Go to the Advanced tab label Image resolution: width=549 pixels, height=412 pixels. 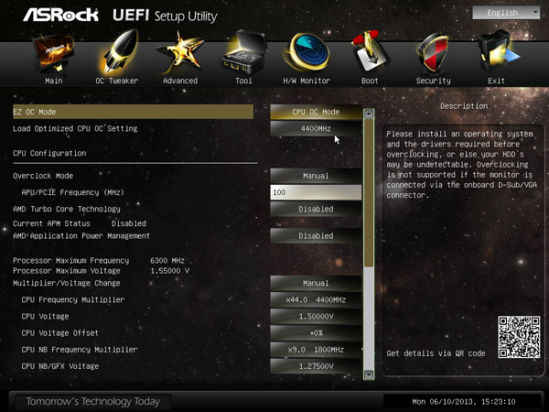pos(180,81)
